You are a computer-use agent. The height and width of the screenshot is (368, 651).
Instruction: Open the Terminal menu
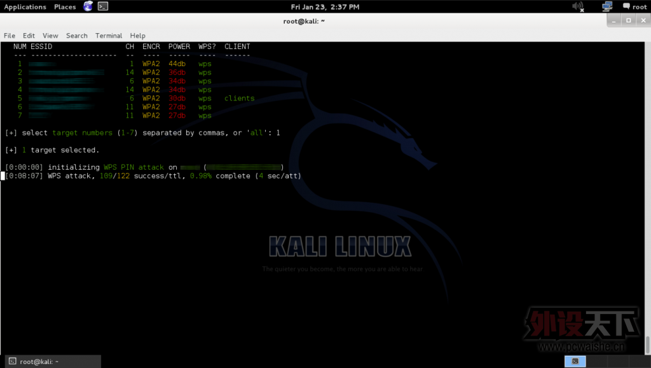(x=109, y=36)
